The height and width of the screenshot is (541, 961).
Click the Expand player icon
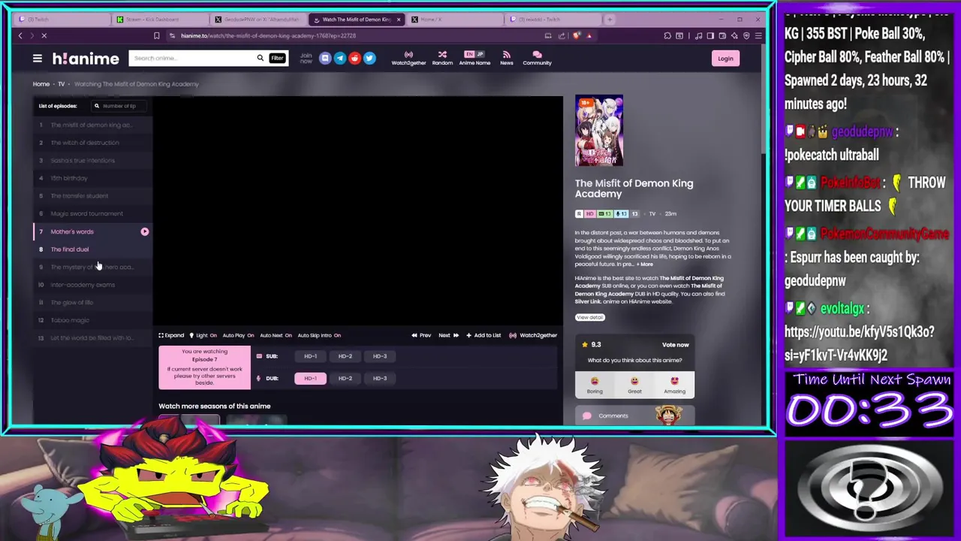171,335
